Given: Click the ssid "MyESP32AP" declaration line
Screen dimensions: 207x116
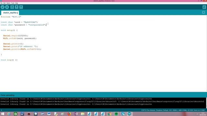Looking at the screenshot, I should [x=19, y=22].
